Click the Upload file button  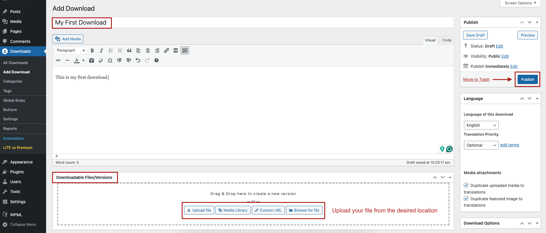[199, 210]
